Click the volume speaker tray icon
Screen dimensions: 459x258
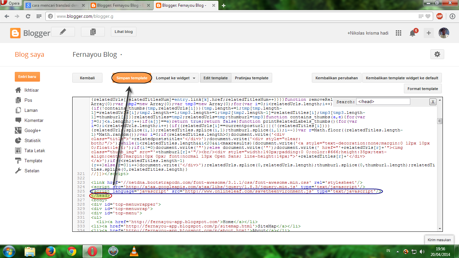[x=422, y=251]
